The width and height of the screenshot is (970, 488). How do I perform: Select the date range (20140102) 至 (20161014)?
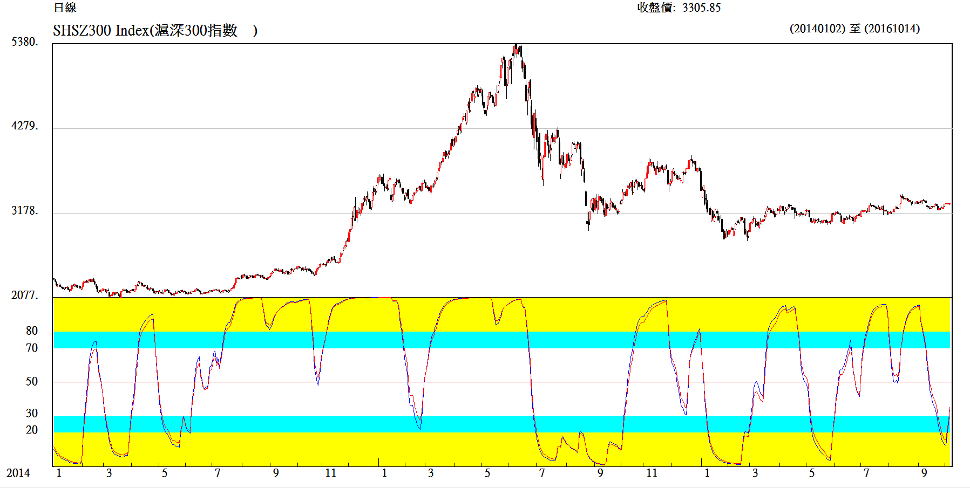(x=854, y=29)
